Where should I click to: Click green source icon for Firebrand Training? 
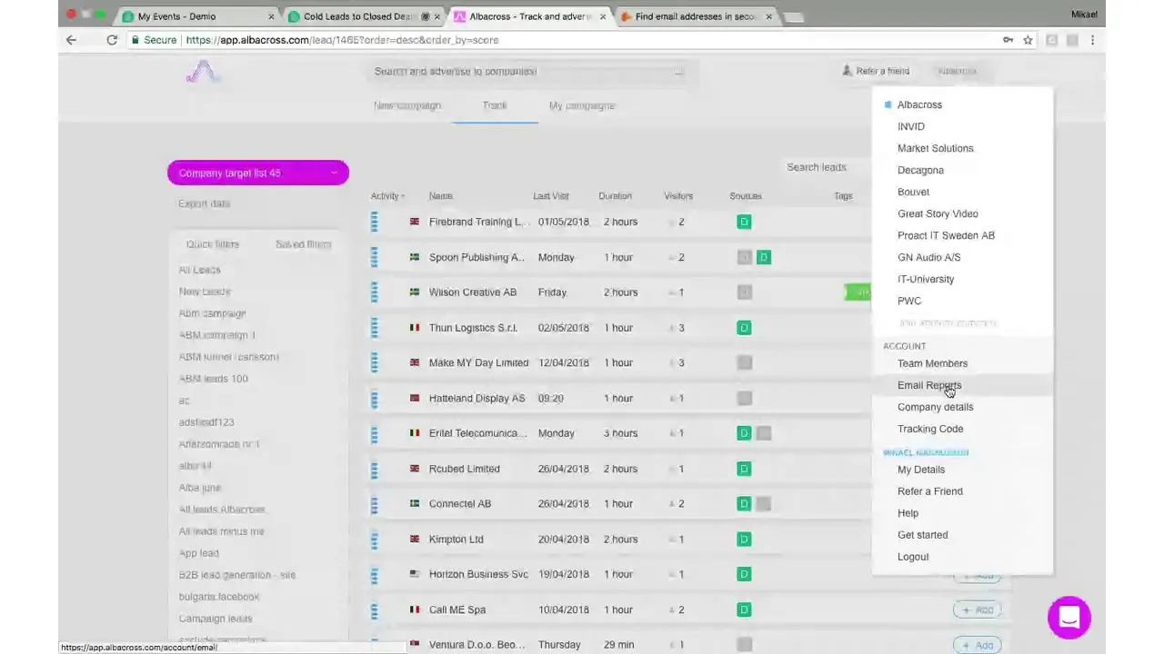(x=744, y=222)
